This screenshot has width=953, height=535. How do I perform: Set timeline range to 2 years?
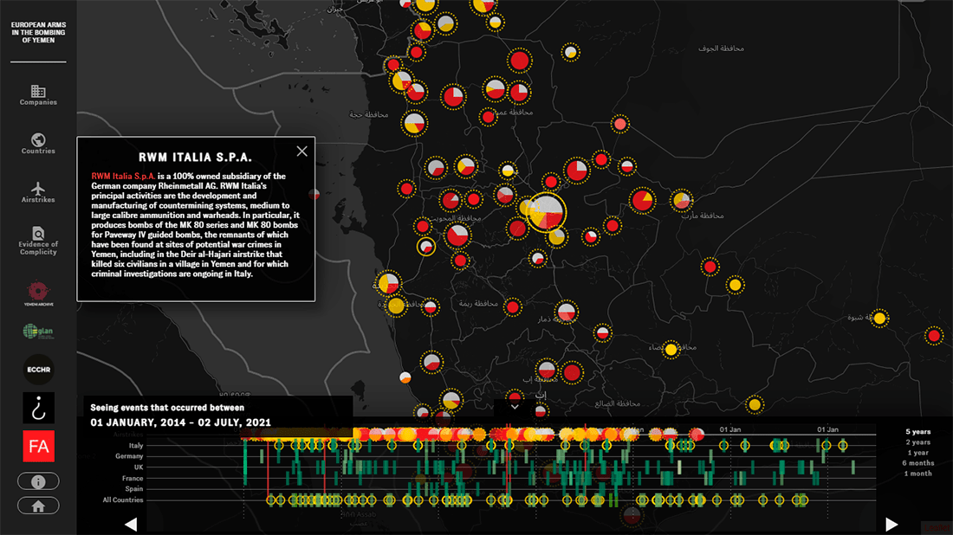coord(917,442)
